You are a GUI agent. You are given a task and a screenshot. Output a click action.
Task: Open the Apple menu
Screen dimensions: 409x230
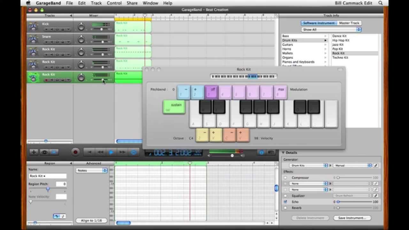28,3
